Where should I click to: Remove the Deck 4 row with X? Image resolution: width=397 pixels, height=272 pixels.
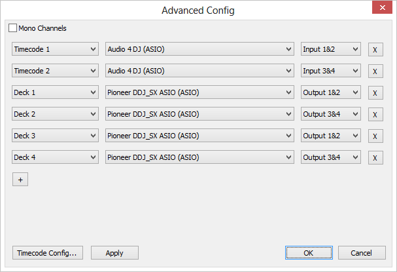[x=375, y=158]
